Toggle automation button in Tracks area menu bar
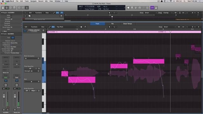The height and width of the screenshot is (114, 203). point(54,13)
